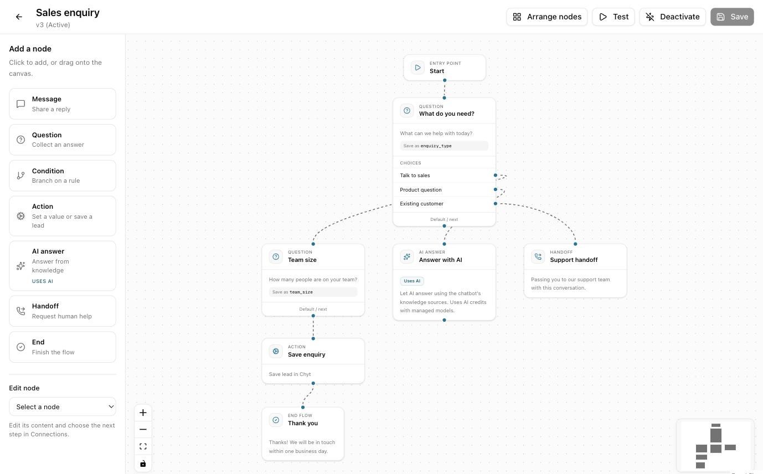Viewport: 763px width, 474px height.
Task: Click the Arrange nodes button
Action: (547, 17)
